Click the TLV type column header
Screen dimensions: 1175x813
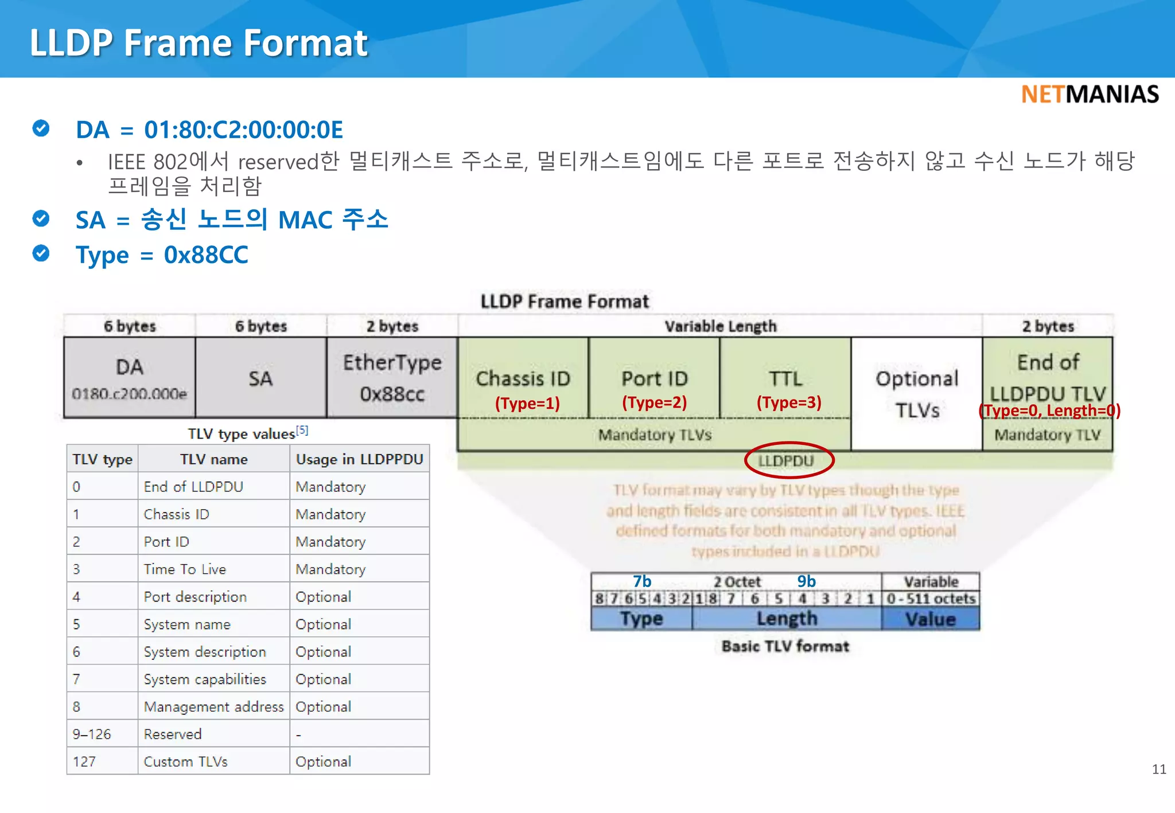[102, 459]
